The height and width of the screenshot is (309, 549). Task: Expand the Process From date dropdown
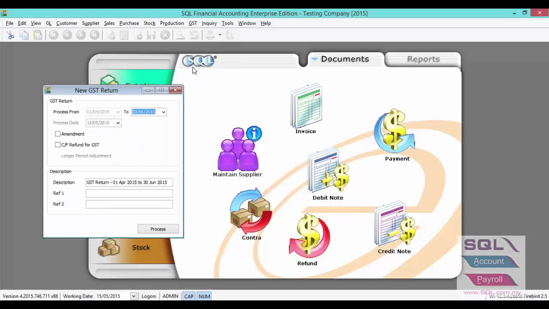(118, 112)
